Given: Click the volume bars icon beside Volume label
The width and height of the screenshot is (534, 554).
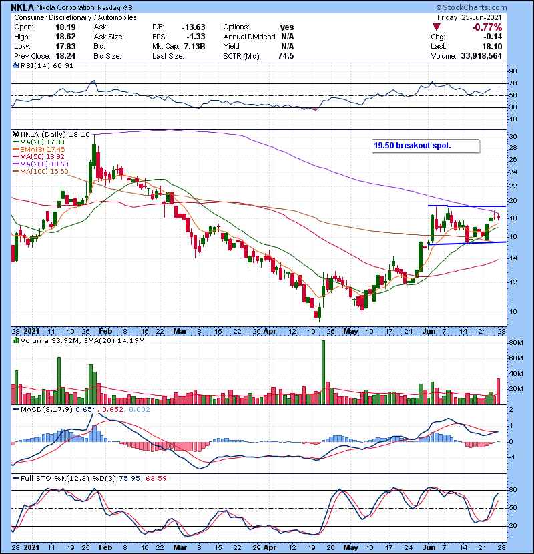Looking at the screenshot, I should click(x=15, y=340).
